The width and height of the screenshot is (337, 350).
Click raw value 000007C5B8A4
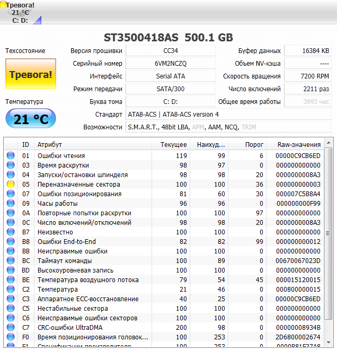tap(298, 194)
